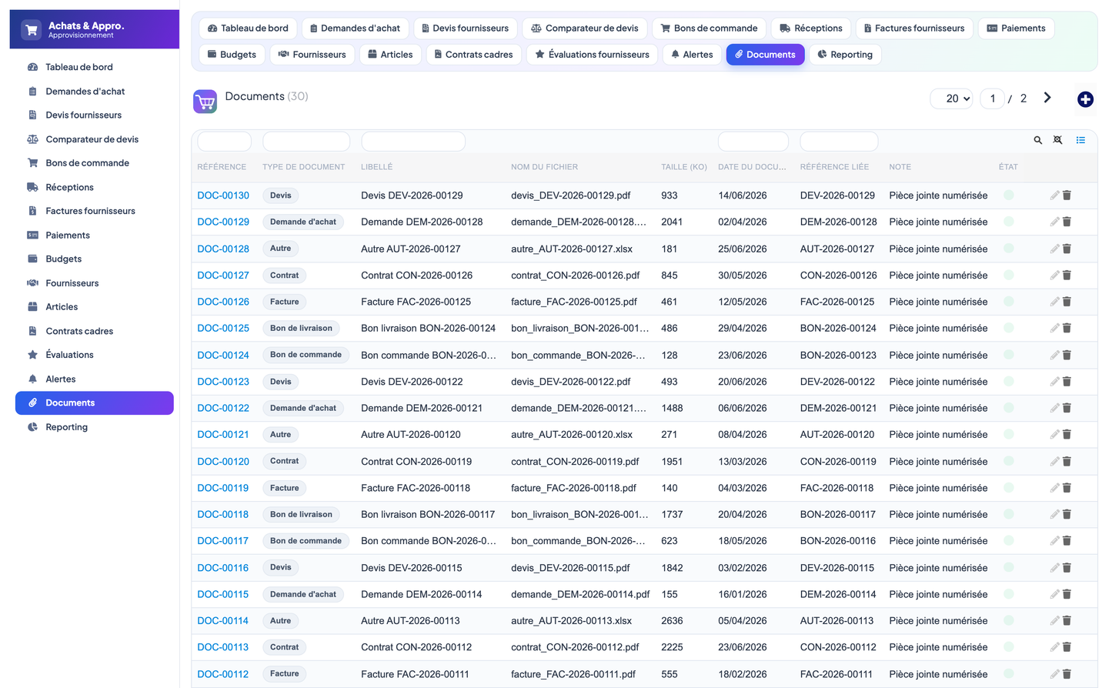Click the pencil edit icon for DOC-00130
This screenshot has width=1112, height=688.
(x=1054, y=195)
